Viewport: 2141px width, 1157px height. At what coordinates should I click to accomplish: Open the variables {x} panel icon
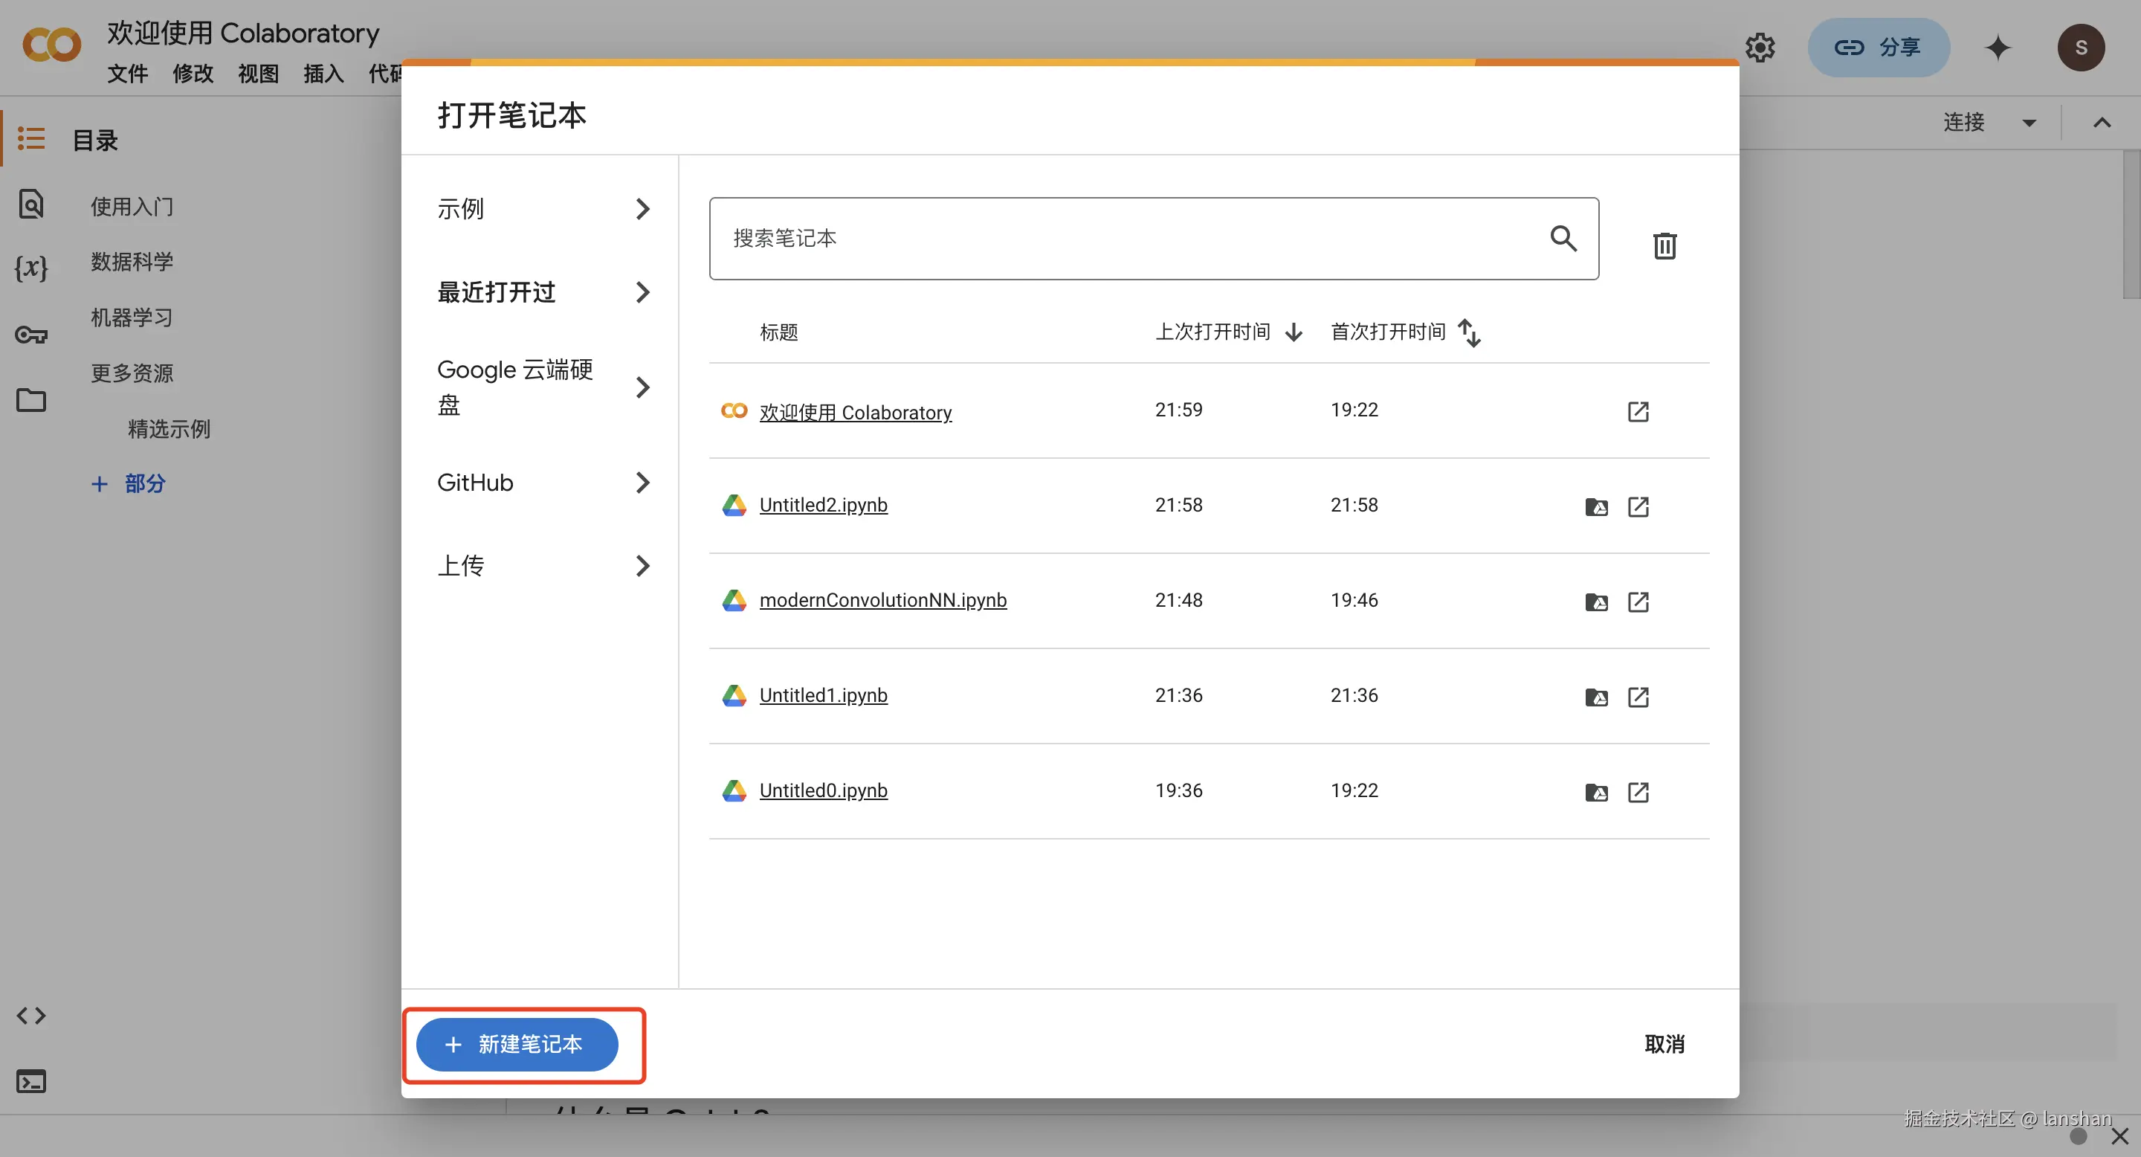click(31, 268)
